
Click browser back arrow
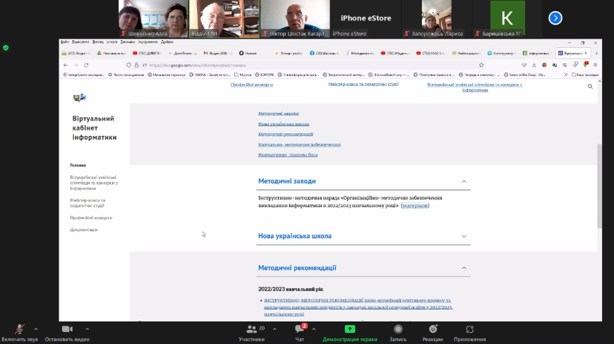[x=66, y=66]
